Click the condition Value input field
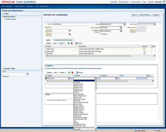This screenshot has width=166, height=132. (x=128, y=78)
